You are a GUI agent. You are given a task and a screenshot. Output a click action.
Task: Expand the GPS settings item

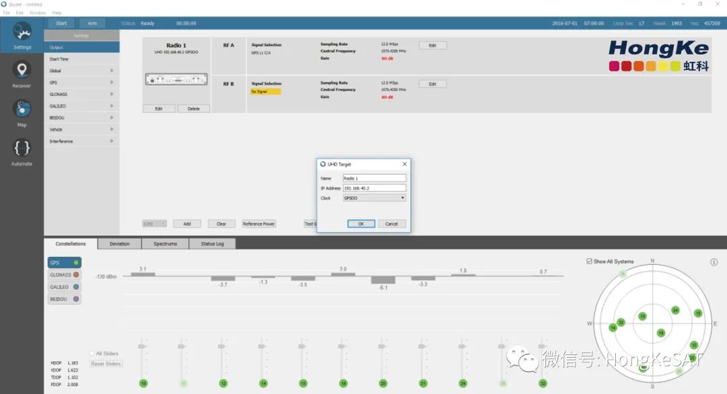click(81, 83)
